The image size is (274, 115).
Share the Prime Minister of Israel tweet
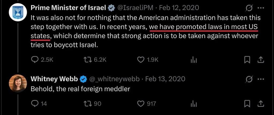260,60
